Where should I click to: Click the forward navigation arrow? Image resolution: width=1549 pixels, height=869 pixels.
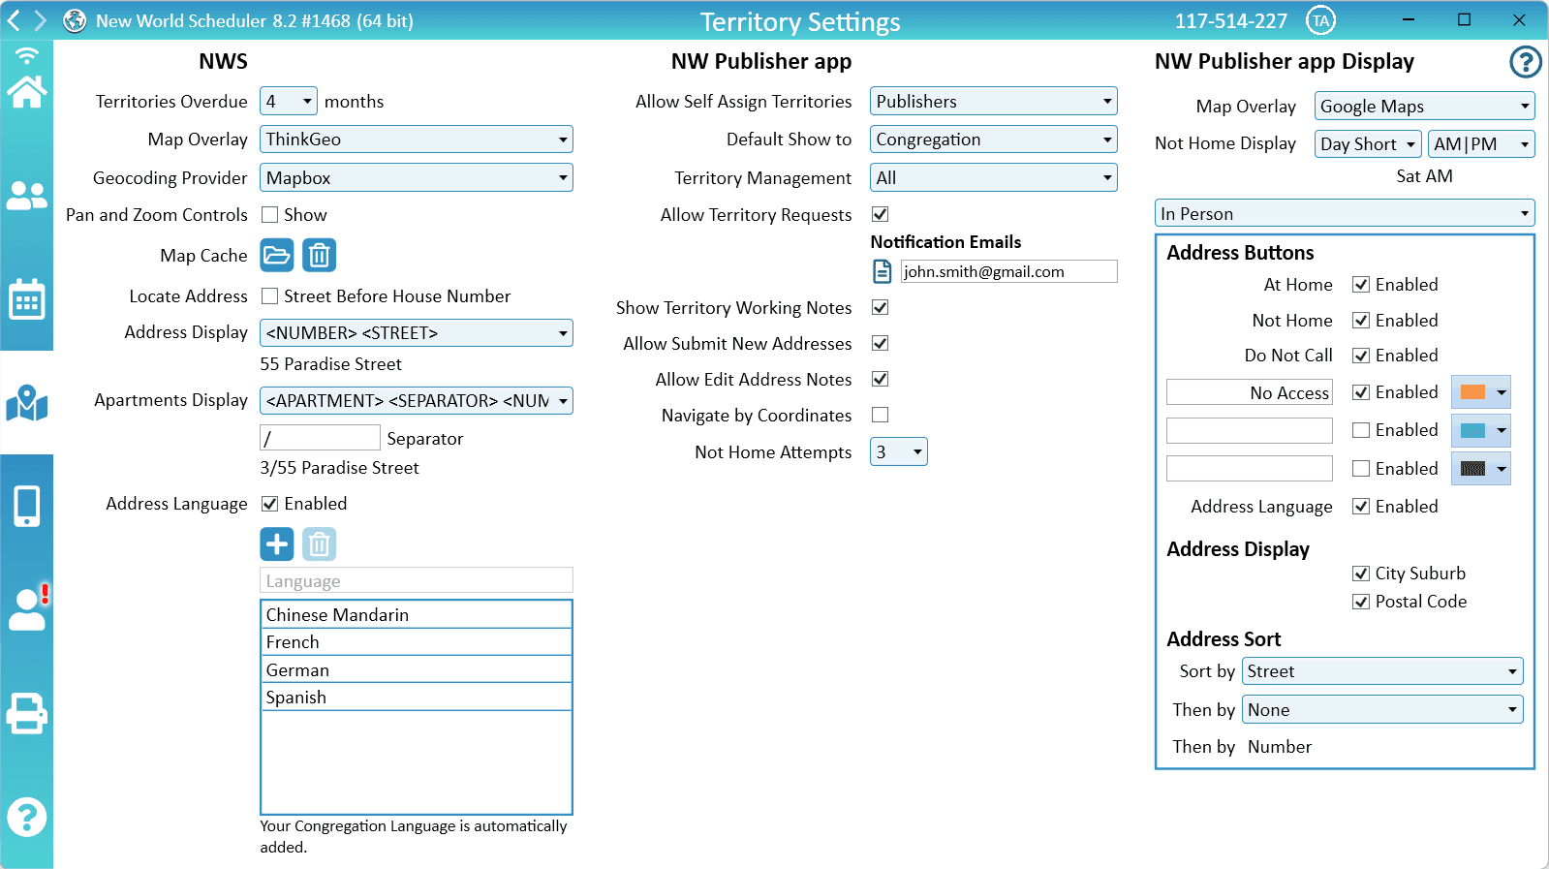pos(40,20)
